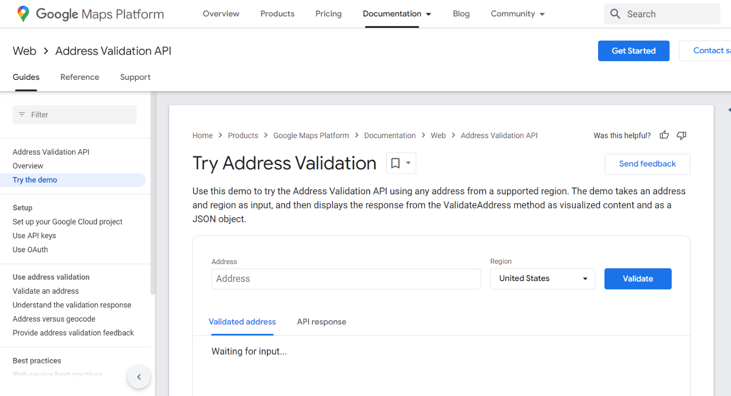Image resolution: width=731 pixels, height=396 pixels.
Task: Open Use OAuth sidebar item
Action: (30, 250)
